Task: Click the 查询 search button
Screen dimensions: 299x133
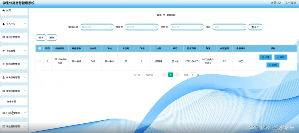Action: pyautogui.click(x=255, y=27)
